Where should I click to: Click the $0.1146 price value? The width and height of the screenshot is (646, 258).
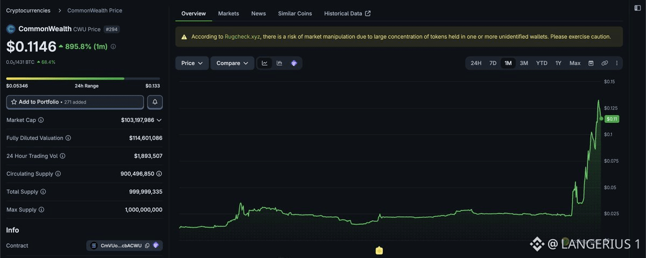(x=31, y=47)
